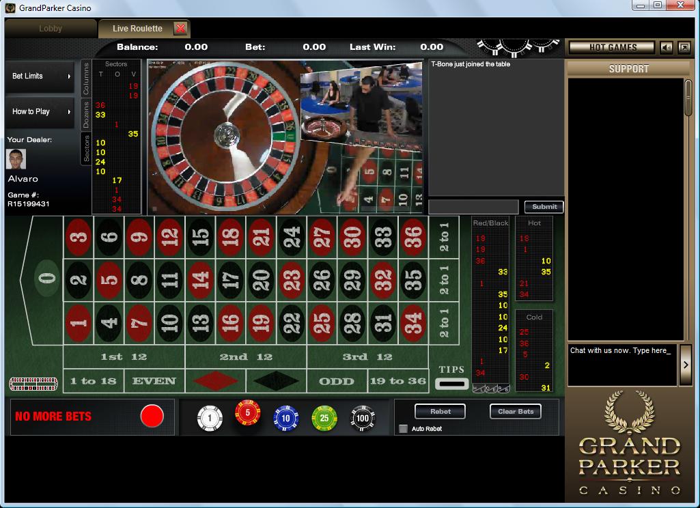This screenshot has height=508, width=700.
Task: Bet on red number 3
Action: (79, 237)
